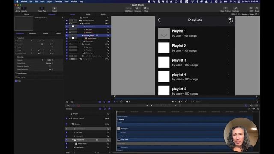This screenshot has width=274, height=154.
Task: Open the Behaviors inspector tab
Action: [33, 33]
